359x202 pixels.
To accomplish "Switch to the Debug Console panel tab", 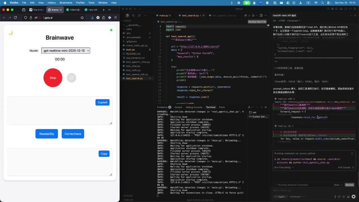I will pos(194,107).
